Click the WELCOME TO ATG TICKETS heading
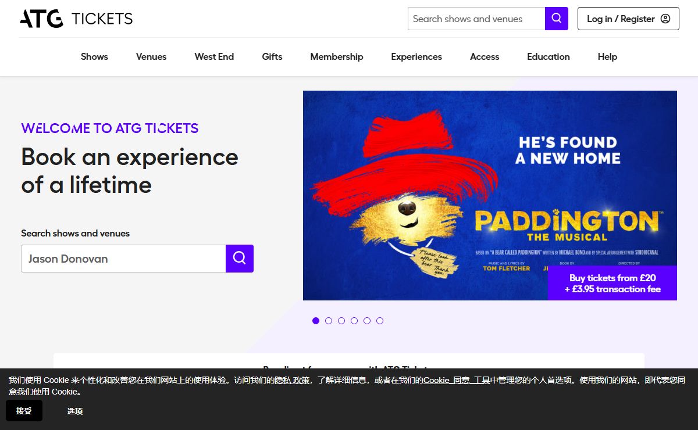698x430 pixels. 110,128
